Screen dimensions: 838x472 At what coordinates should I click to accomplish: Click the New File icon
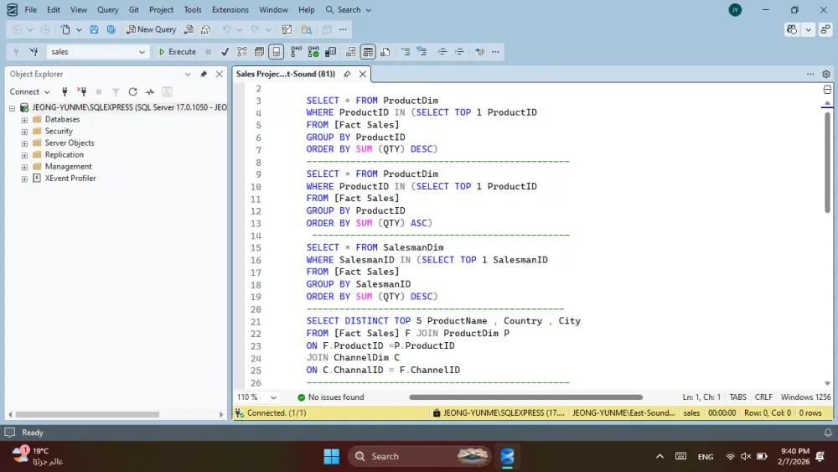[65, 29]
